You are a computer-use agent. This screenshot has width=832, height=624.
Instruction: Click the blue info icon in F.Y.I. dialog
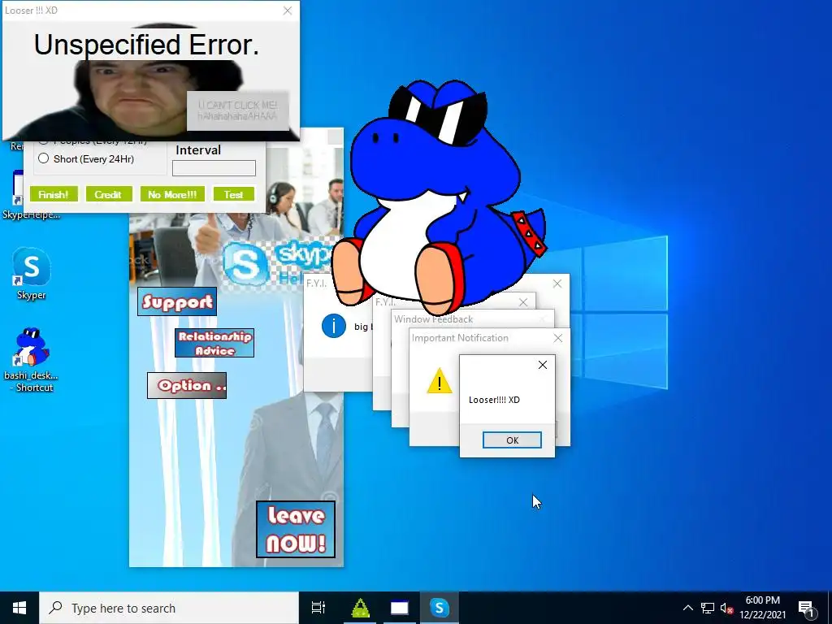[334, 326]
